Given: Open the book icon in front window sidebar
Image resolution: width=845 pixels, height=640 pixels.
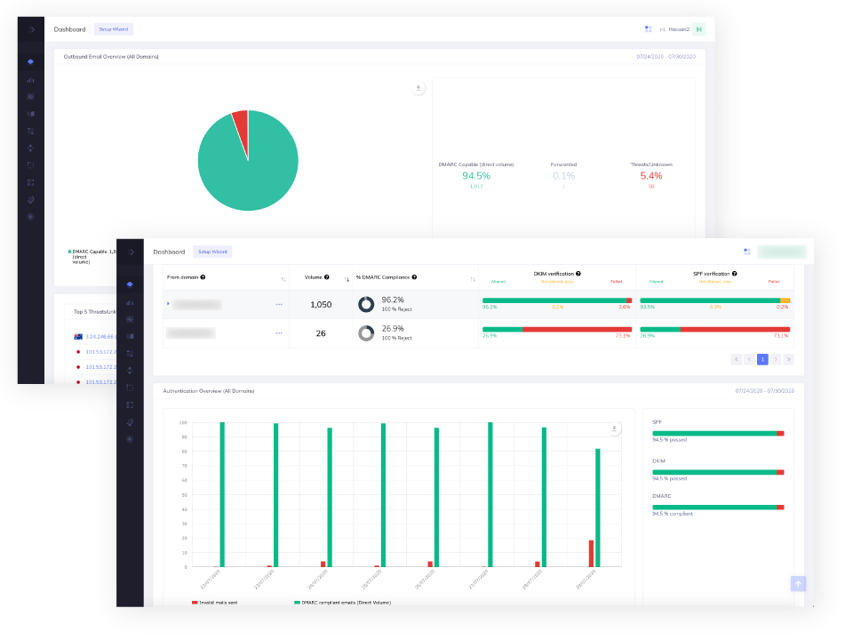Looking at the screenshot, I should coord(130,337).
